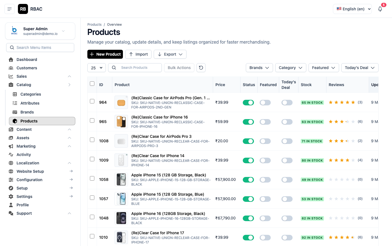This screenshot has width=392, height=246.
Task: Click the Localization globe icon
Action: click(x=11, y=163)
